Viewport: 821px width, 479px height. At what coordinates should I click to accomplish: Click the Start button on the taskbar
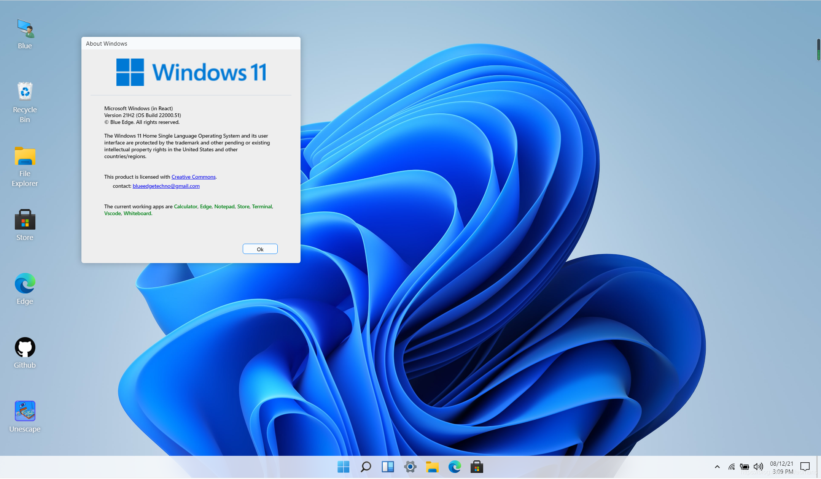click(x=343, y=467)
